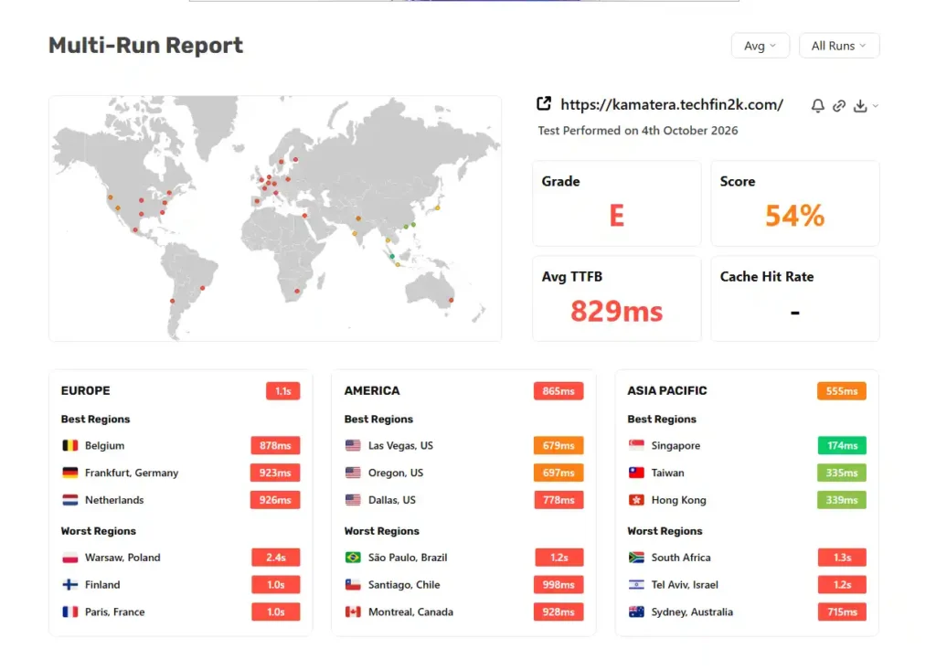Open the All Runs dropdown
The height and width of the screenshot is (670, 936).
839,46
